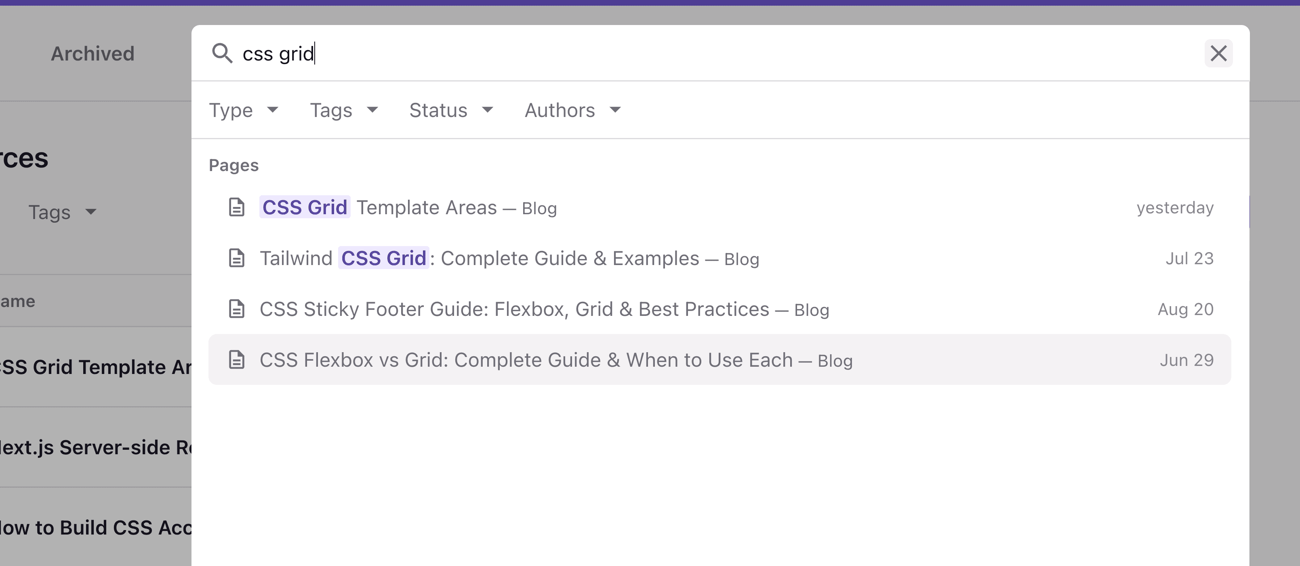Click the X icon to clear the search
The height and width of the screenshot is (566, 1300).
tap(1219, 53)
